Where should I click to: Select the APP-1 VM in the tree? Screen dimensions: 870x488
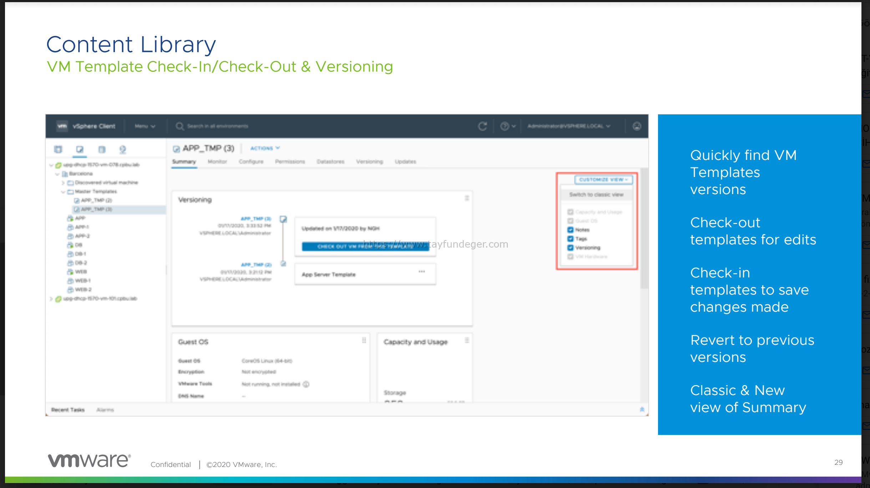click(82, 227)
